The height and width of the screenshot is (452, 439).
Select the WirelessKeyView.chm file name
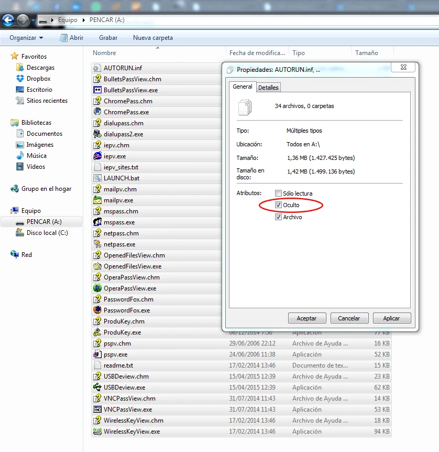click(x=134, y=421)
